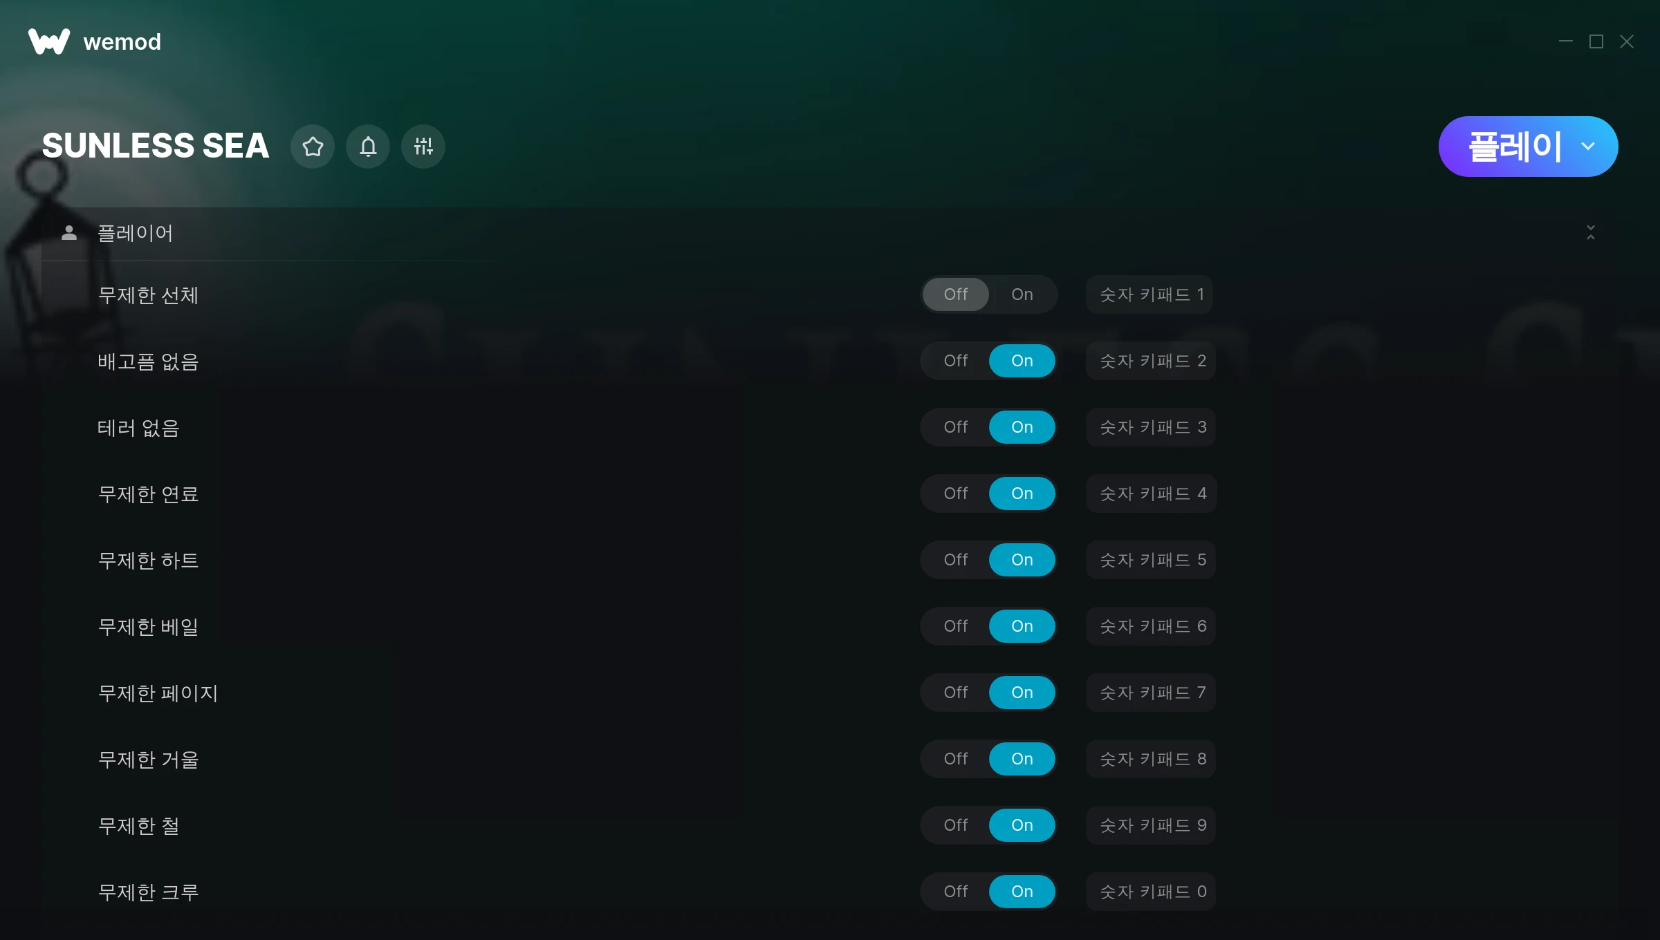Disable the 무제한 연료 toggle
The height and width of the screenshot is (940, 1660).
click(x=956, y=493)
